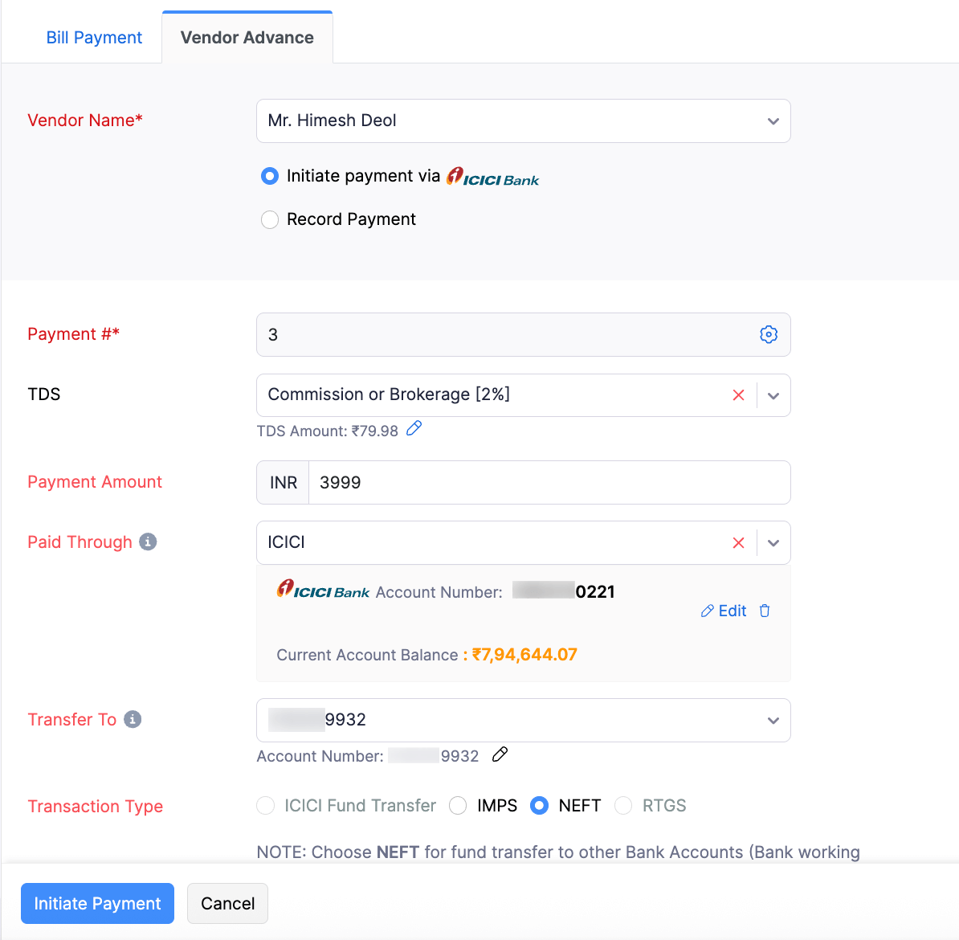959x940 pixels.
Task: Choose IMPS as transaction type
Action: (458, 806)
